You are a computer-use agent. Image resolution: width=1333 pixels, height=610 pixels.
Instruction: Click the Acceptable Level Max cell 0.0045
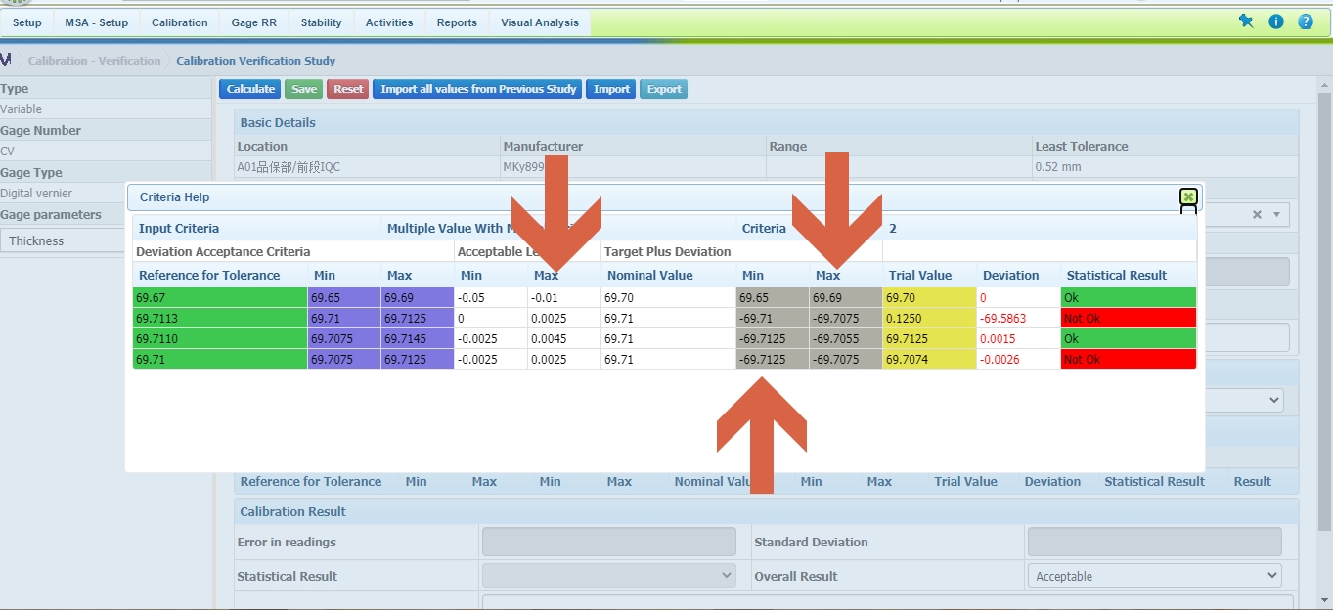pyautogui.click(x=564, y=338)
